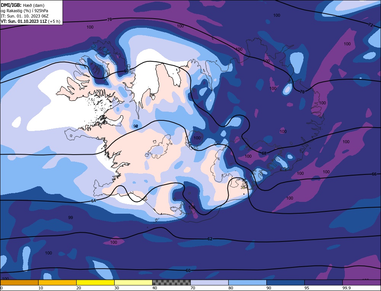Click the orange 10–20 legend swatch
The height and width of the screenshot is (291, 381).
coord(58,283)
